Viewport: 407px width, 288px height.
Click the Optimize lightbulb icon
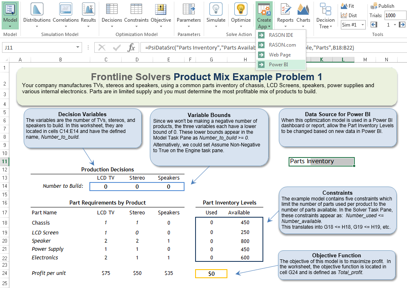(240, 9)
